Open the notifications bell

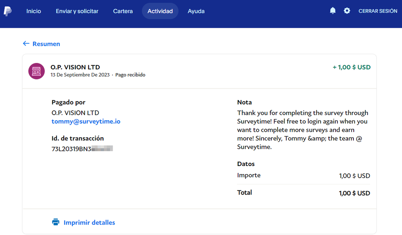point(332,11)
